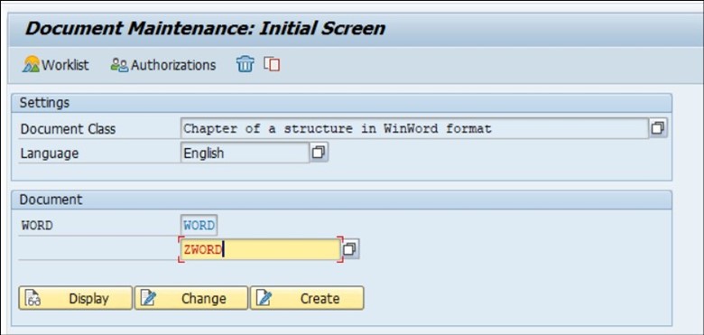This screenshot has height=335, width=704.
Task: Open the Authorizations text label
Action: coord(173,65)
